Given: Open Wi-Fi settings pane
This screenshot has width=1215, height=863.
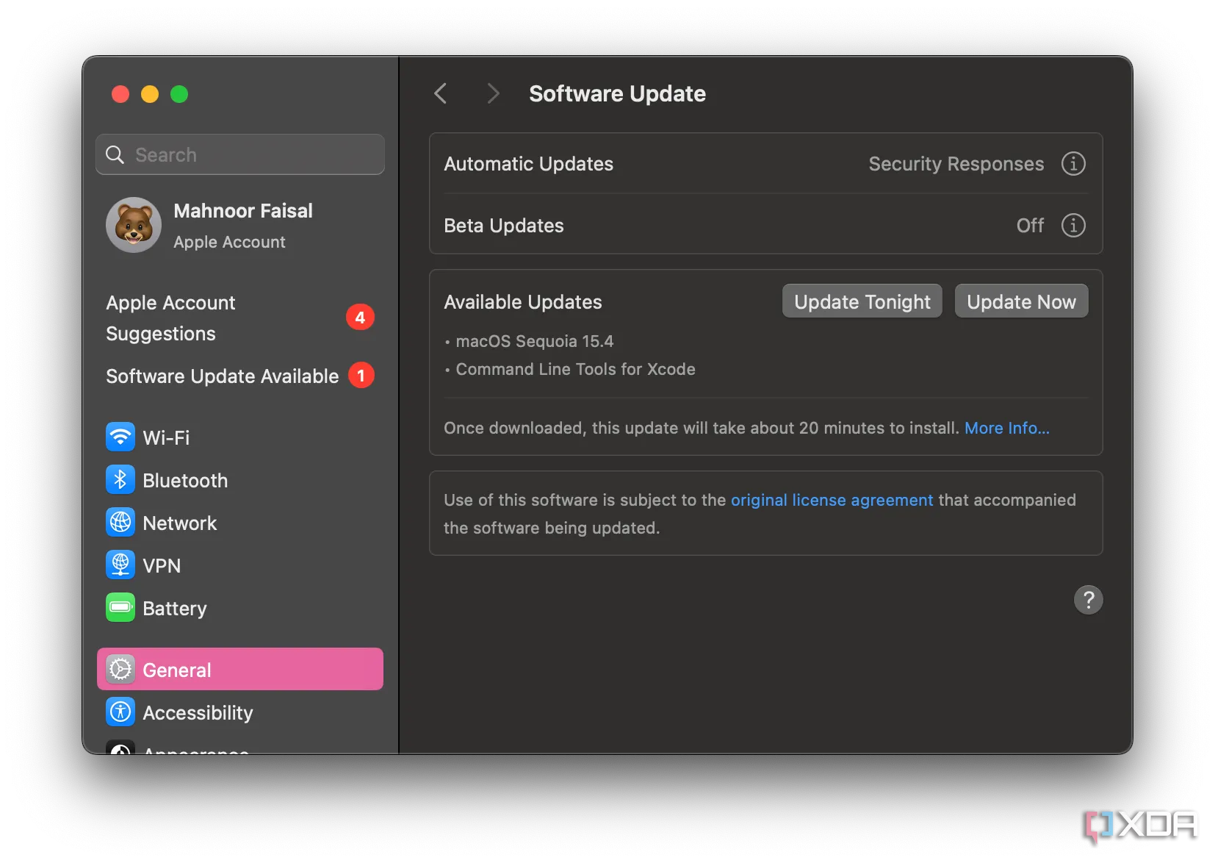Looking at the screenshot, I should tap(240, 437).
